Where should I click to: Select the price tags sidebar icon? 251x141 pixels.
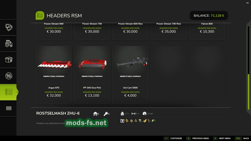[x=9, y=27]
